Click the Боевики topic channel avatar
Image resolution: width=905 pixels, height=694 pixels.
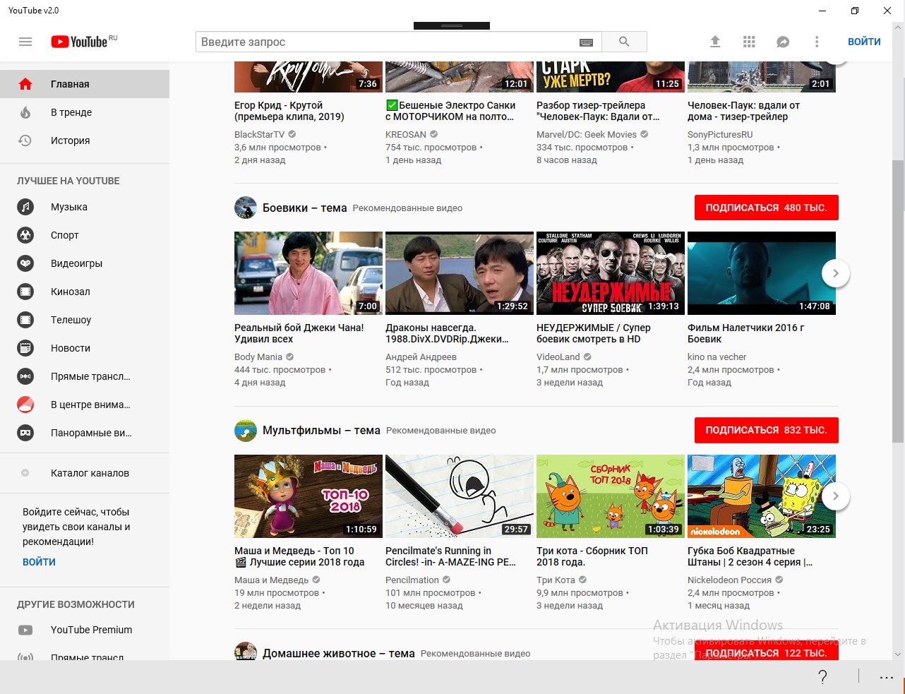pyautogui.click(x=246, y=208)
